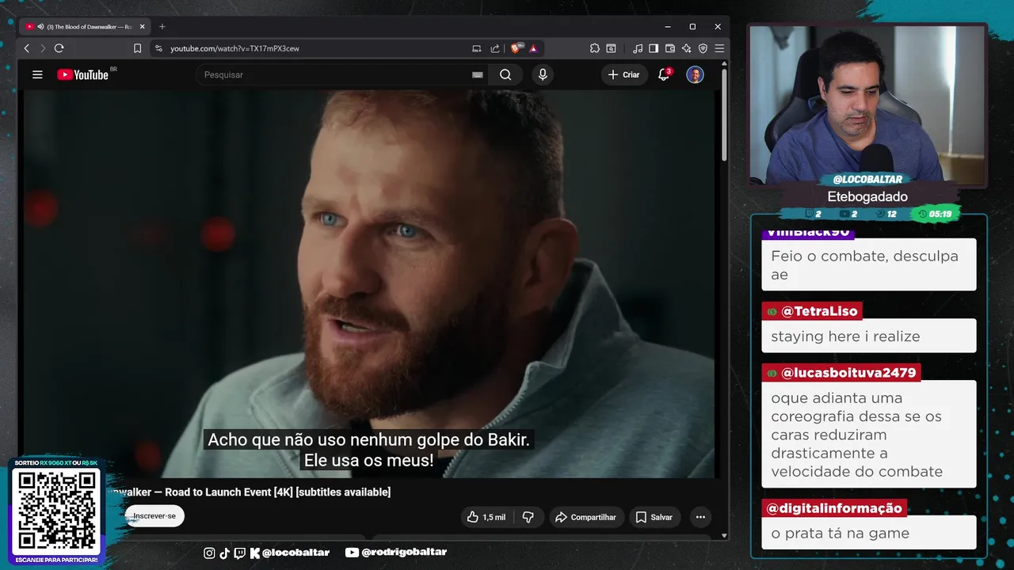
Task: Open the on-screen keyboard icon in search box
Action: (477, 74)
